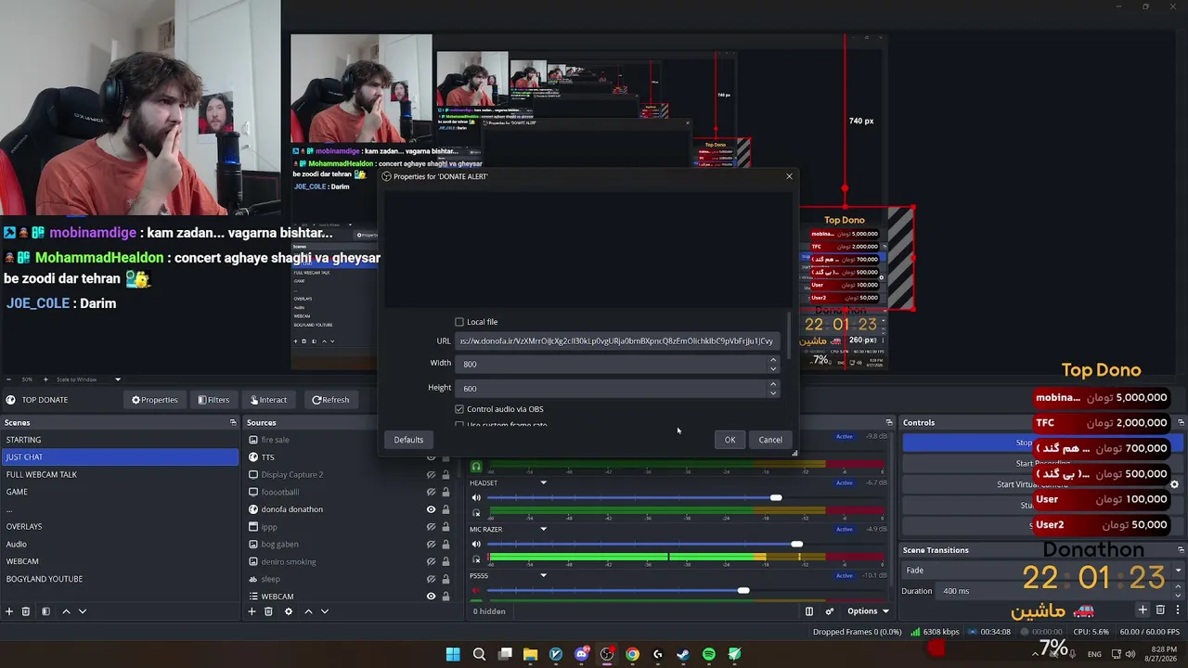Open Filters for the TOP DONATE source
Viewport: 1188px width, 668px height.
(213, 400)
